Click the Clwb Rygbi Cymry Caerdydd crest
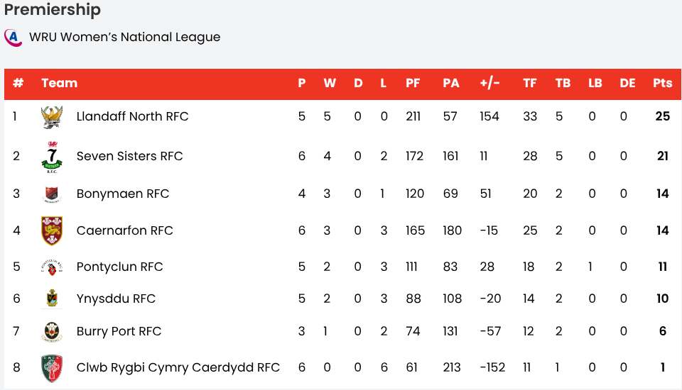Screen dimensions: 682x390 pyautogui.click(x=52, y=367)
